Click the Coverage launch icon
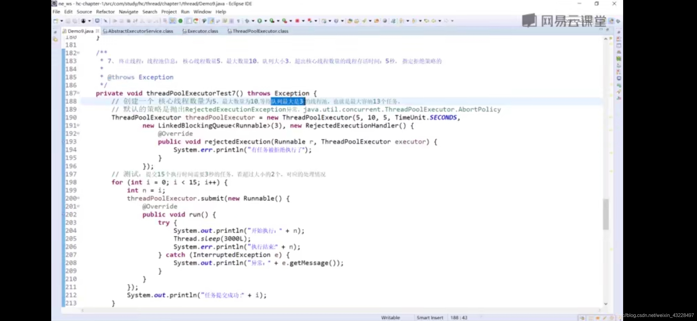This screenshot has width=697, height=321. (x=272, y=21)
